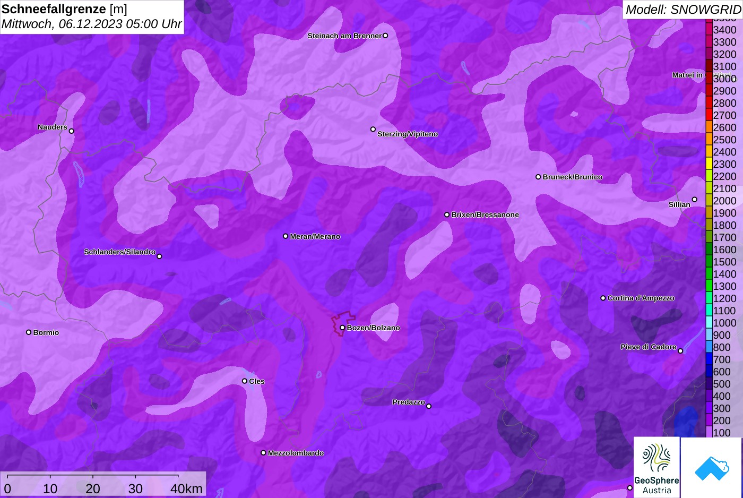
Task: Click the Matrei in label
Action: click(687, 75)
